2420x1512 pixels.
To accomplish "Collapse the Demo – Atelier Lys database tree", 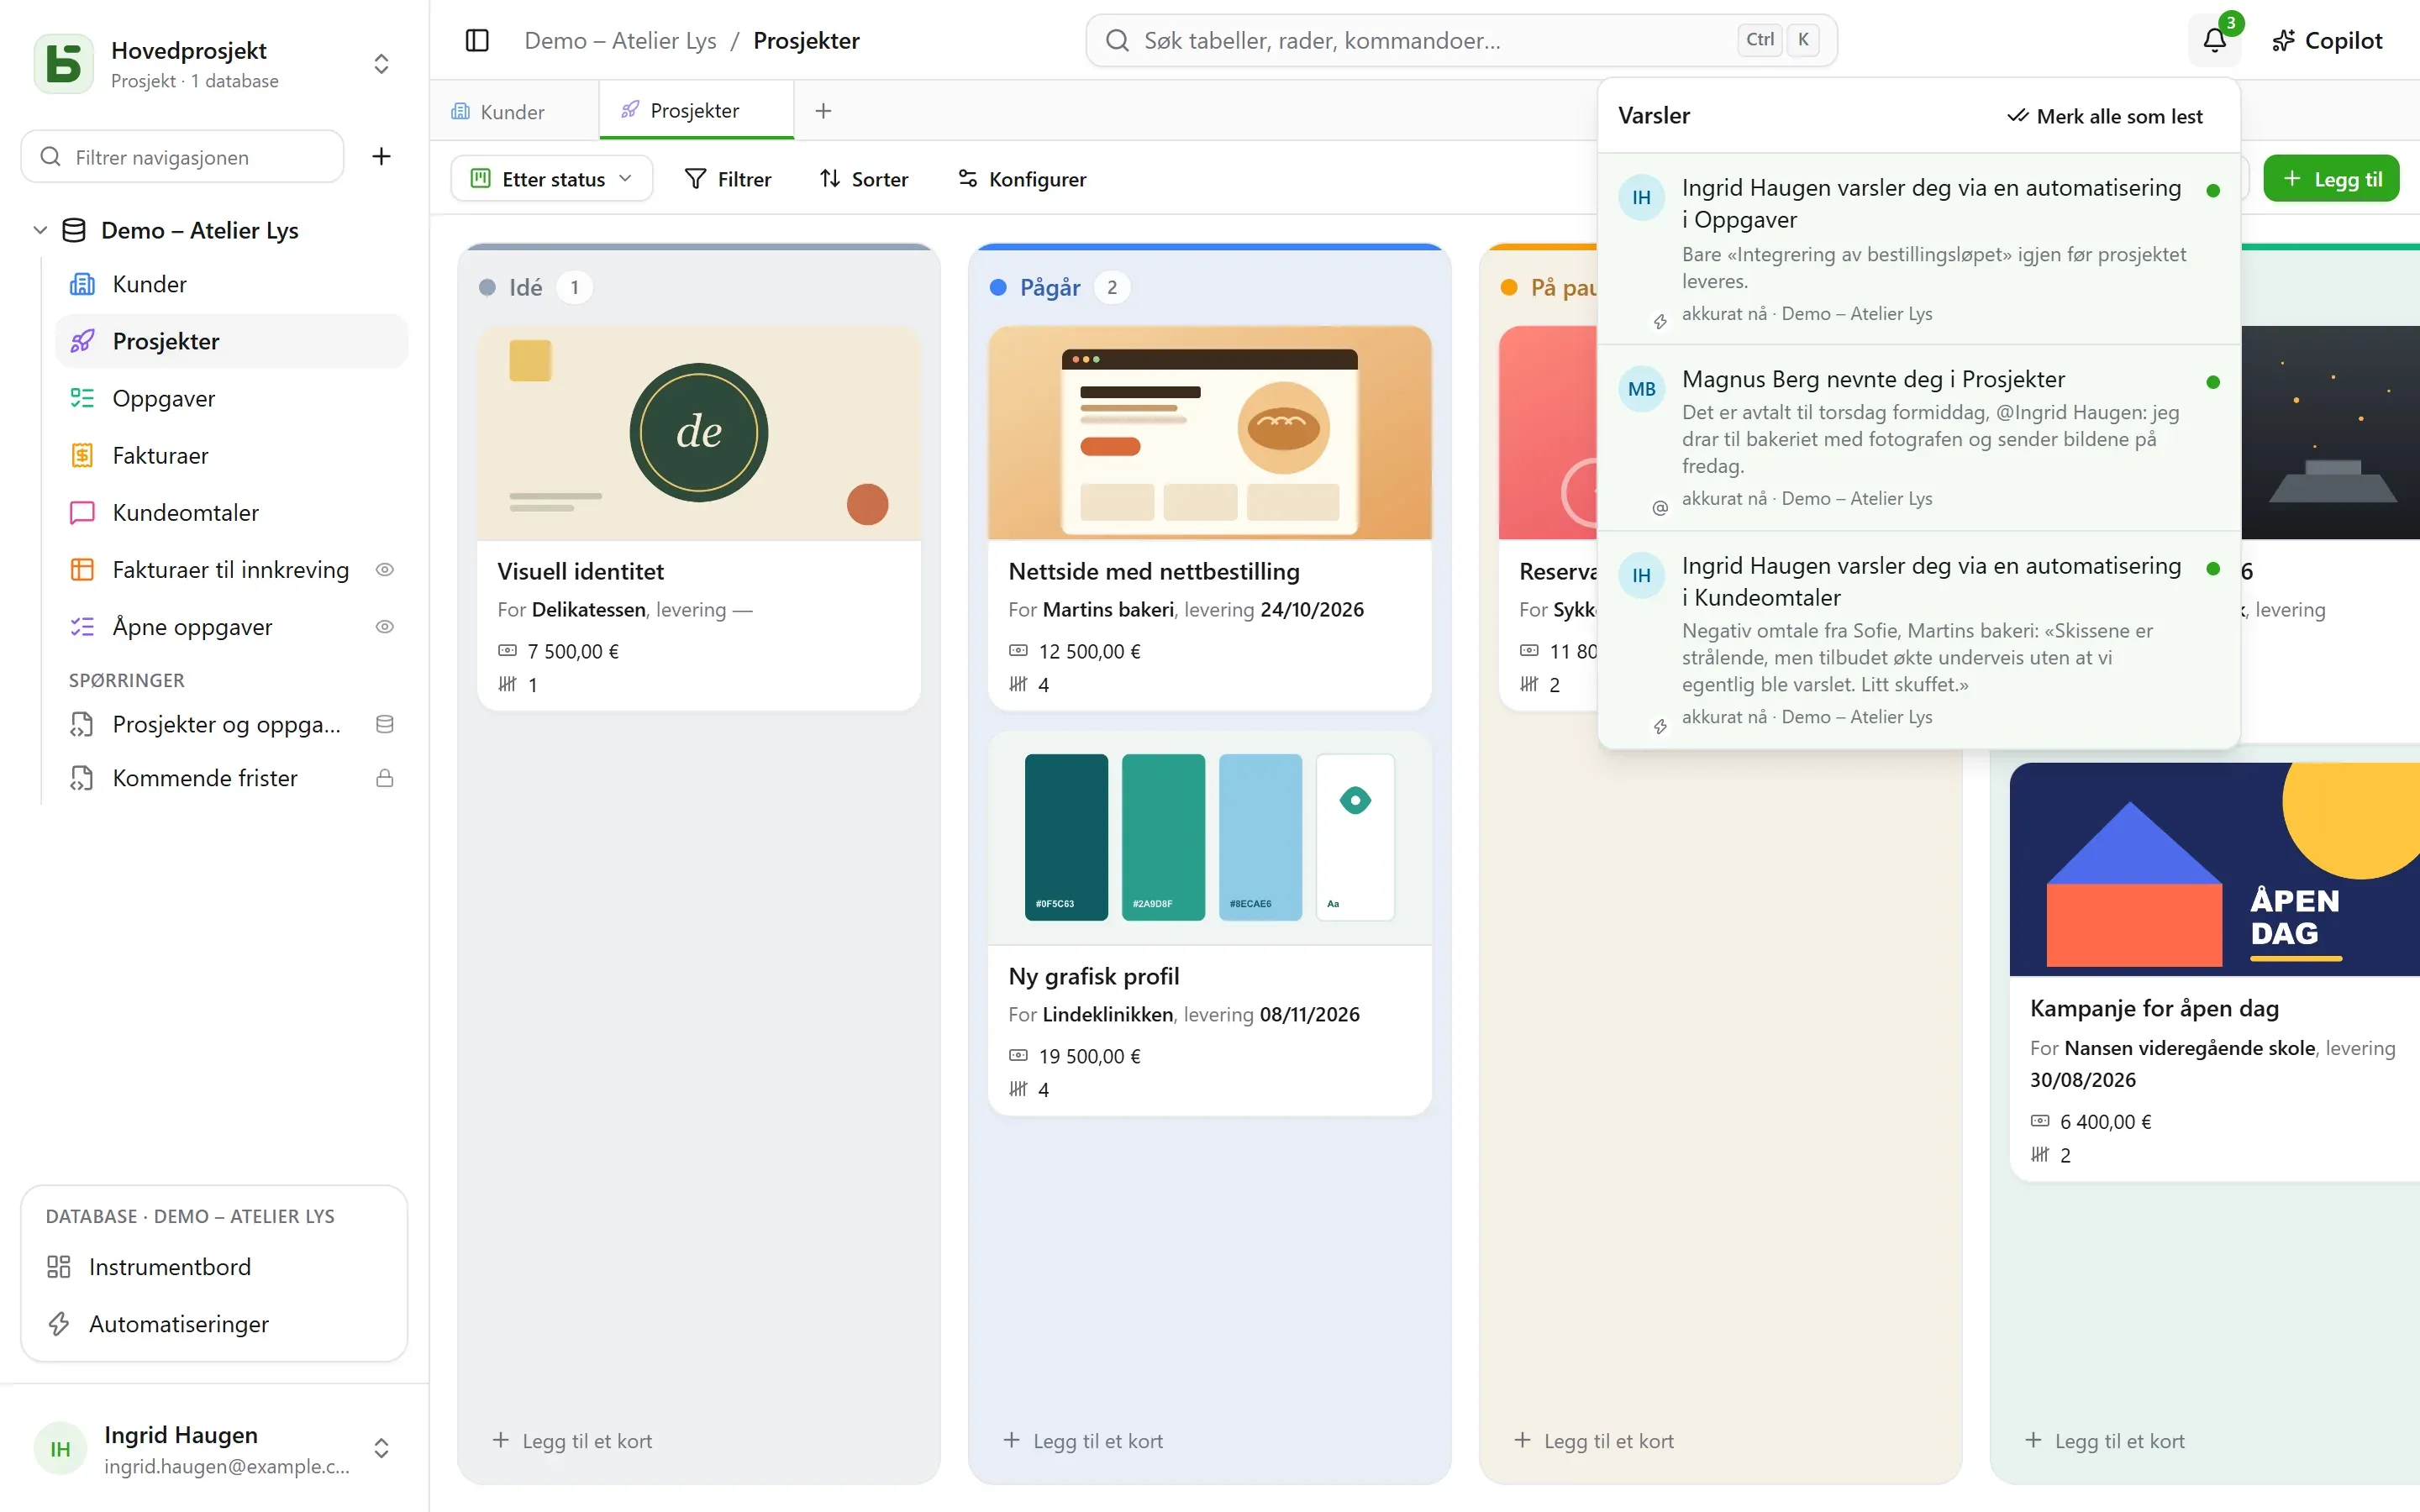I will [40, 230].
